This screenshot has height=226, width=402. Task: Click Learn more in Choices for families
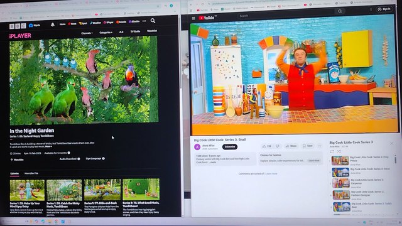point(314,161)
